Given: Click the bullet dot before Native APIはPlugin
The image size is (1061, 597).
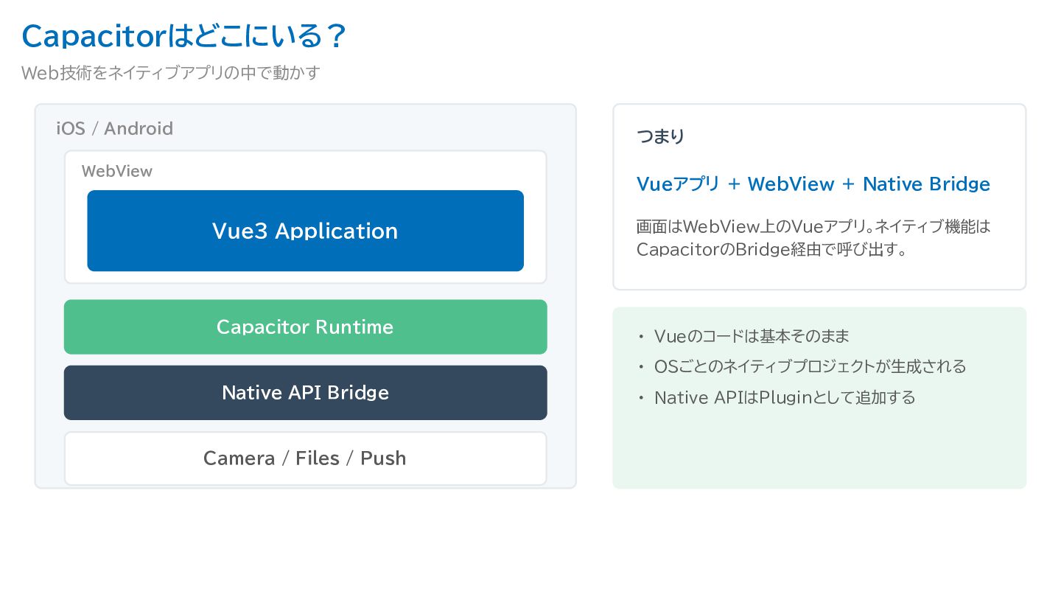Looking at the screenshot, I should [640, 398].
